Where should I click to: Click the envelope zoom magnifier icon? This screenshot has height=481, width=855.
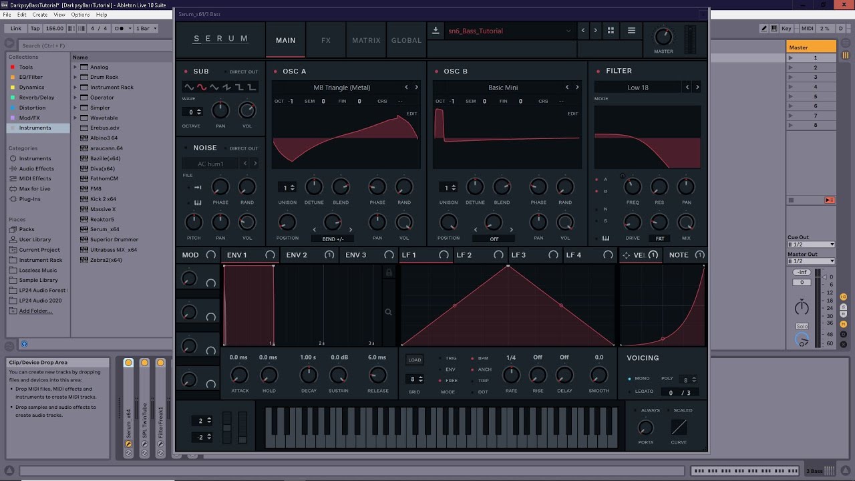(388, 311)
